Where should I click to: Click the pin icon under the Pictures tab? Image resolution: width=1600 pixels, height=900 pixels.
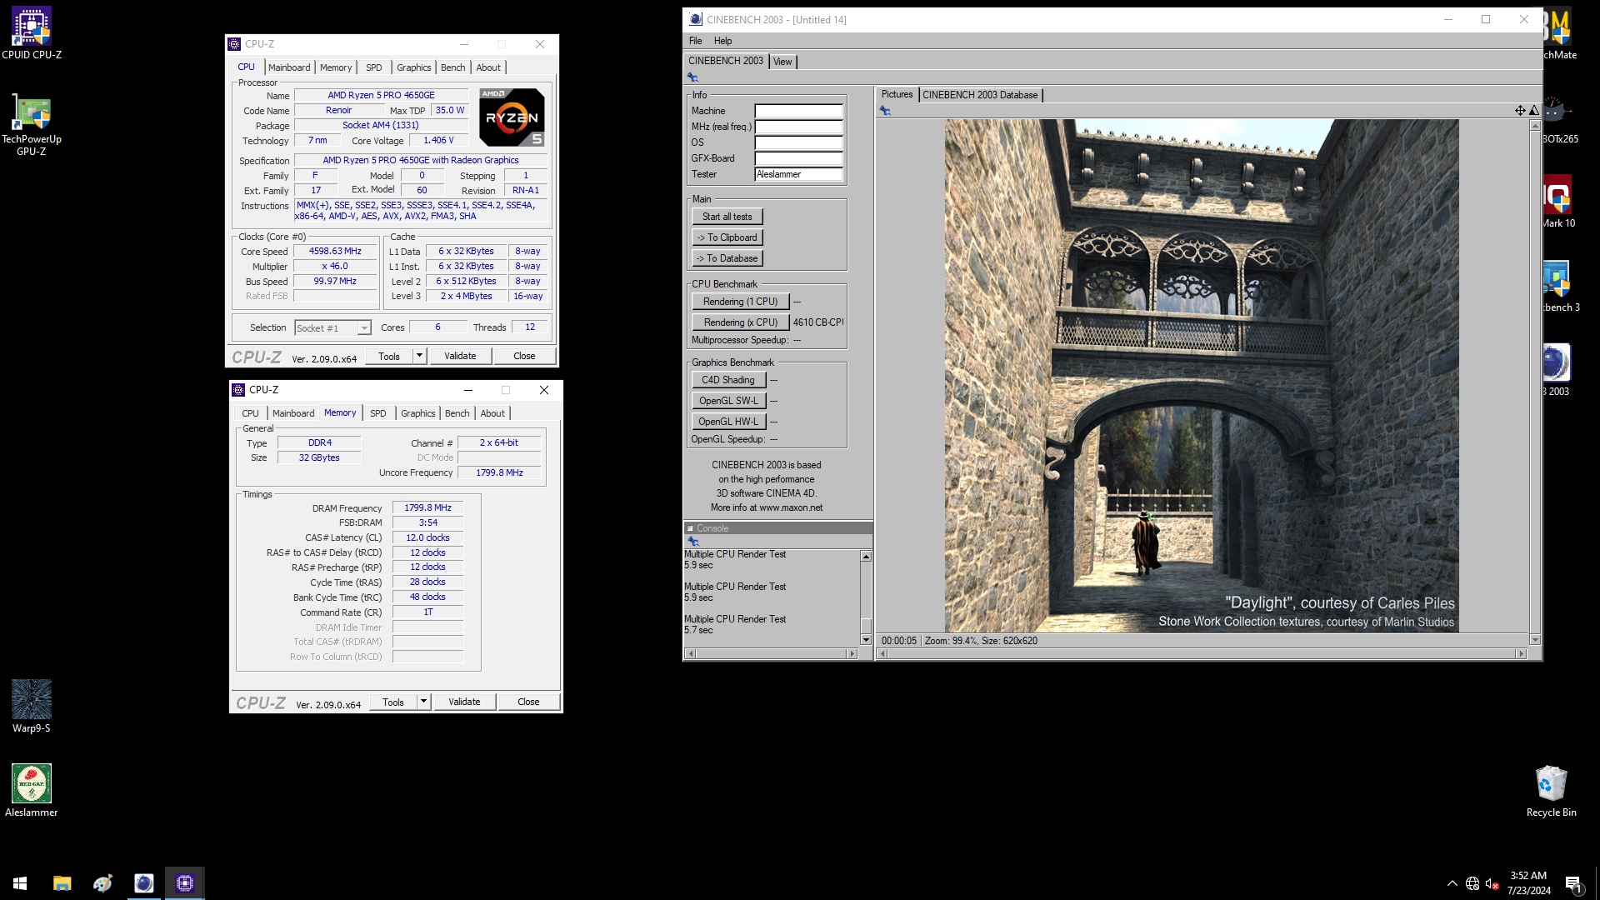pos(885,111)
